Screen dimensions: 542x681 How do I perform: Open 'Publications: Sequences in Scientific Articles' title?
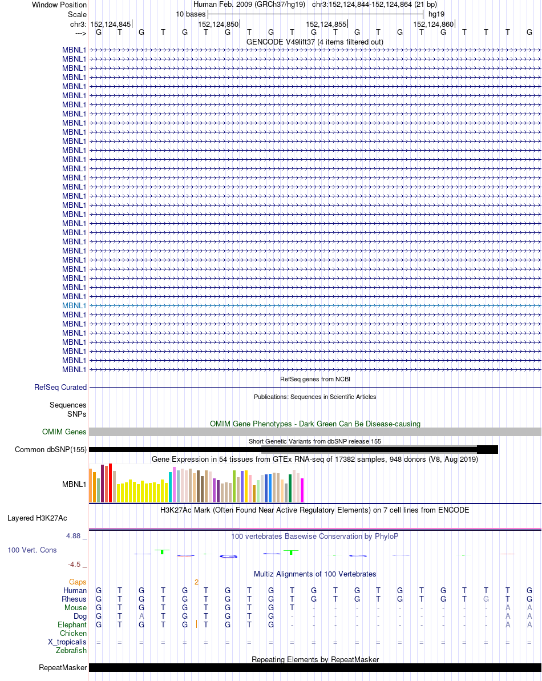pyautogui.click(x=315, y=397)
